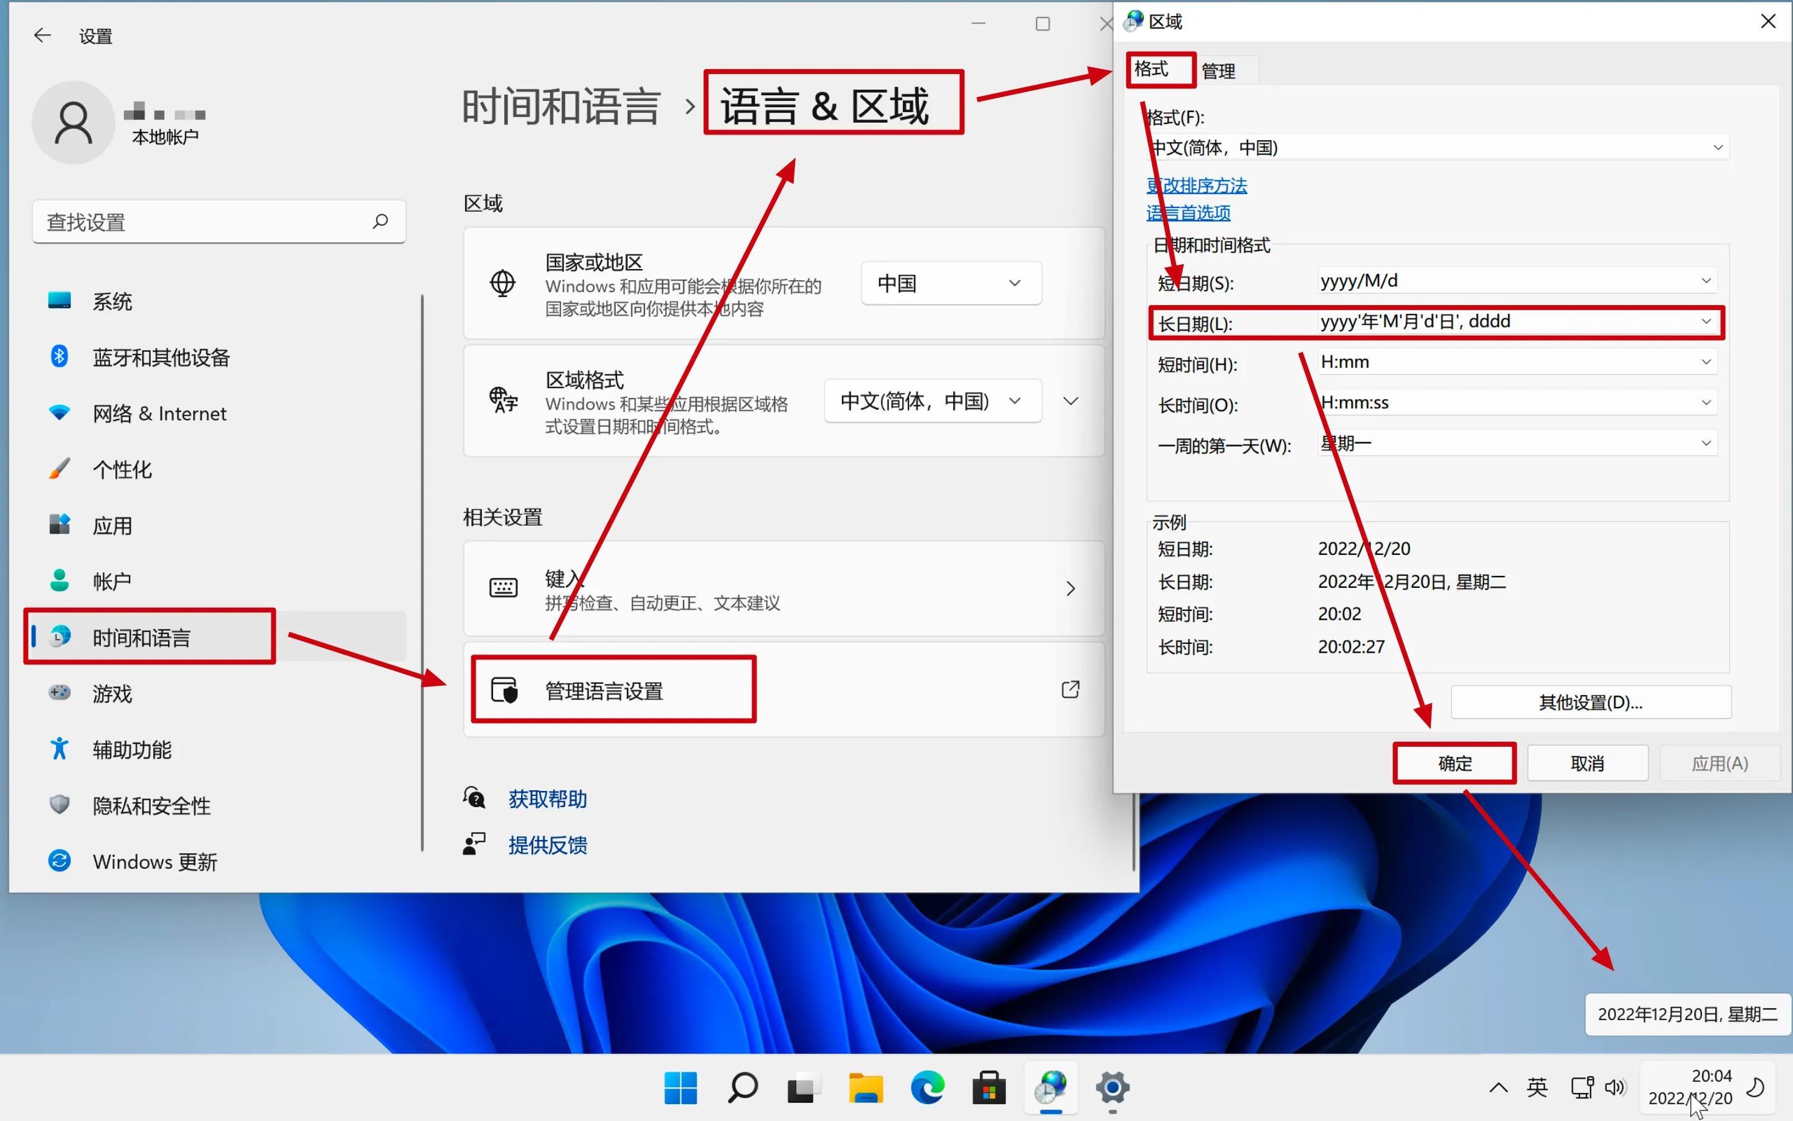Click the globe icon beside 国家或地区

pyautogui.click(x=502, y=283)
